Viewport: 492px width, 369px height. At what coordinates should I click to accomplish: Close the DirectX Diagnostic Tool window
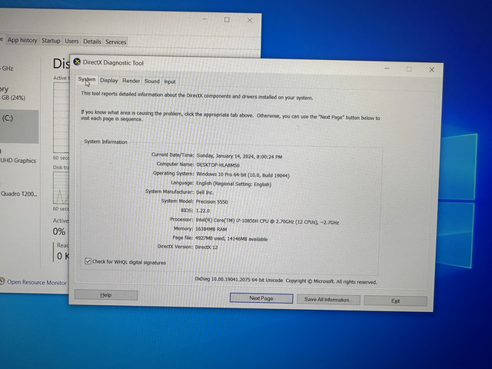coord(431,70)
